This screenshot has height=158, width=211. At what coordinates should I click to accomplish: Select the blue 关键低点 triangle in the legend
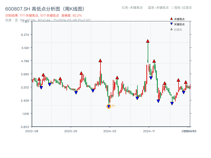171,24
